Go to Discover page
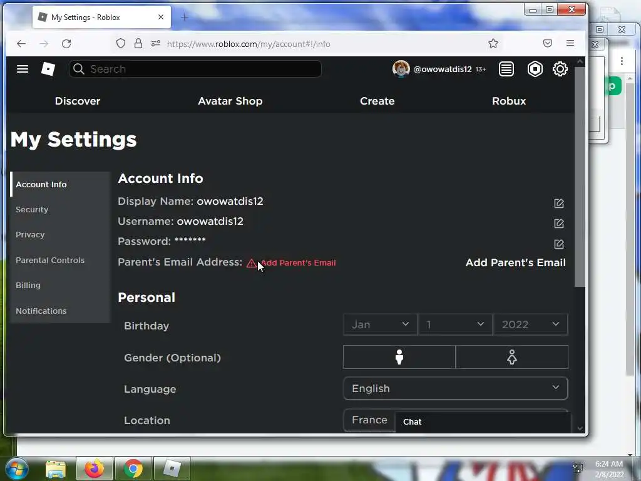Screen dimensions: 641x481 tap(78, 101)
